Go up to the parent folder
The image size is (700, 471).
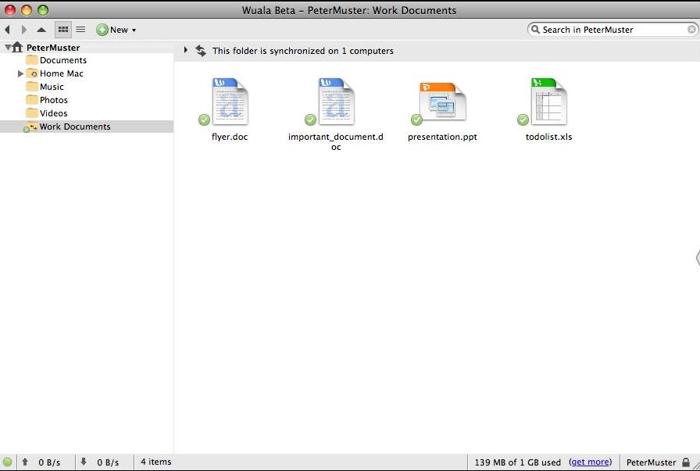[41, 30]
